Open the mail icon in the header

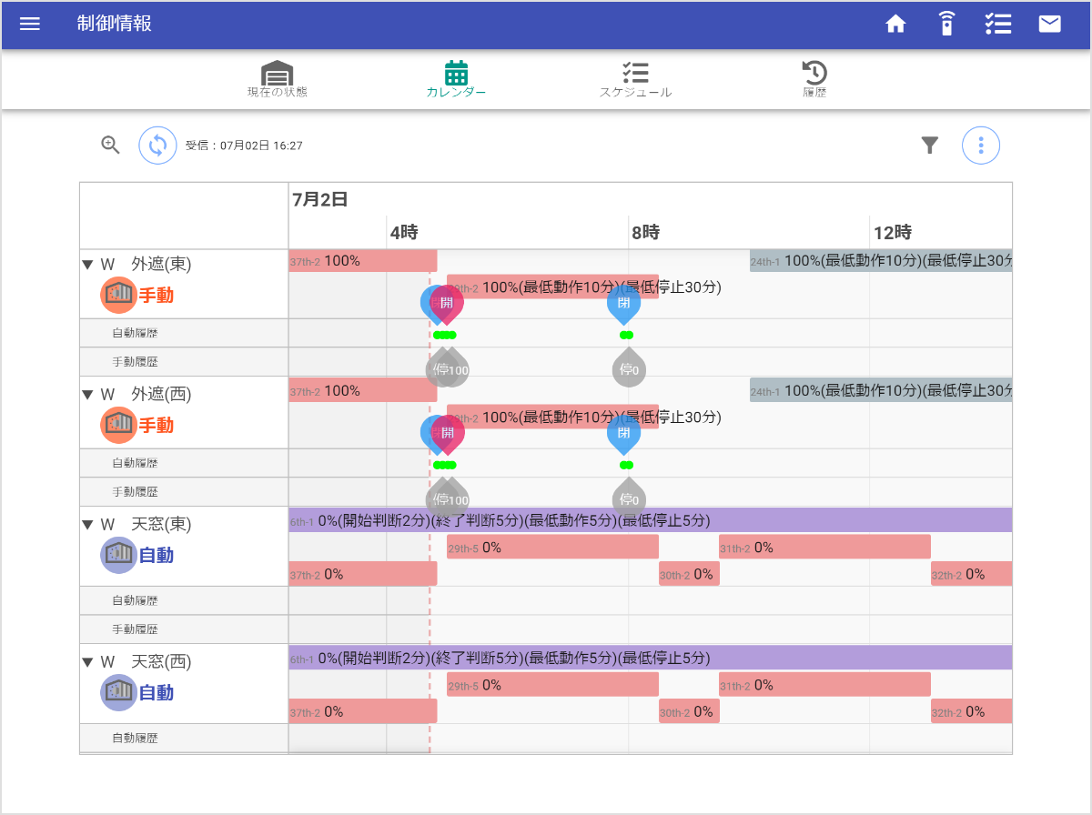(1049, 25)
